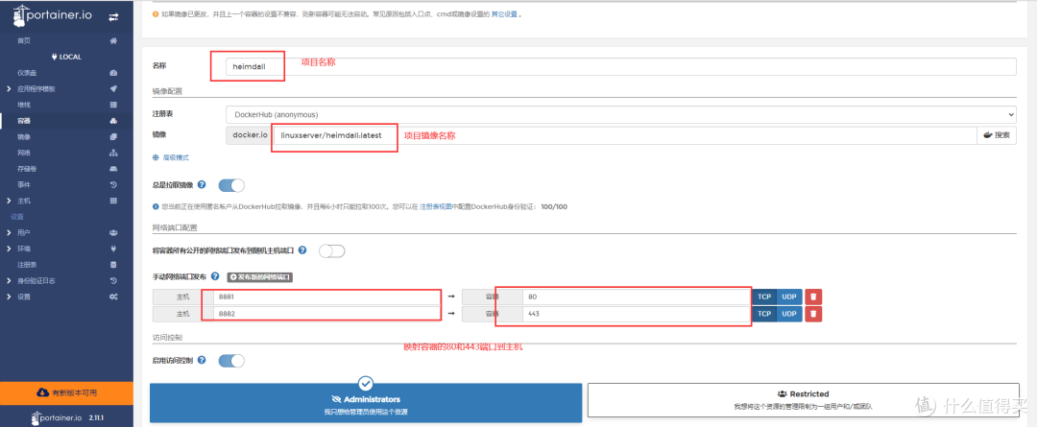Select TCP for the 8881 port row
This screenshot has height=427, width=1037.
tap(764, 297)
